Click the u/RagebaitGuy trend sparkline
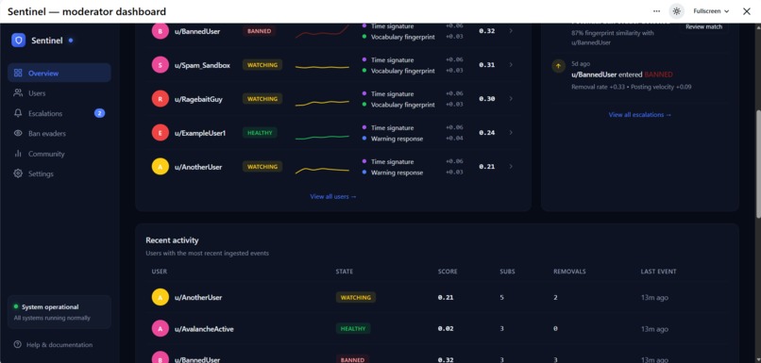 [x=322, y=102]
